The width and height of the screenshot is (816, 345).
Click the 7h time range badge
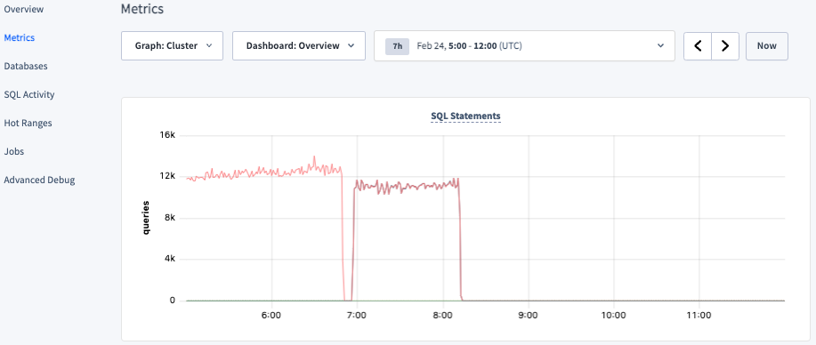(398, 45)
